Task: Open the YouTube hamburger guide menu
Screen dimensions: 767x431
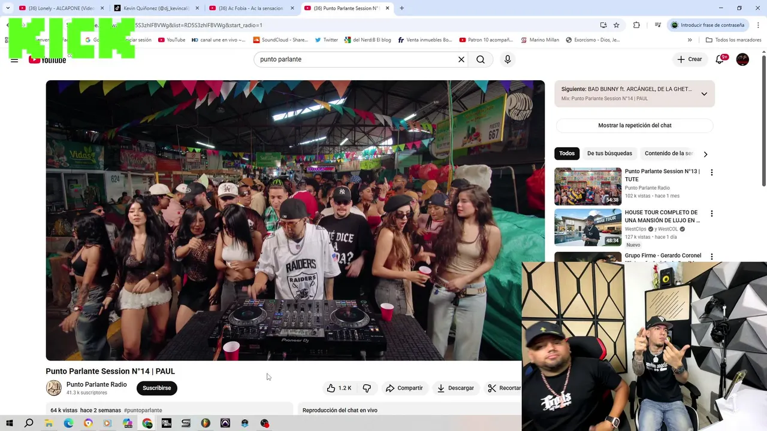Action: (x=14, y=60)
